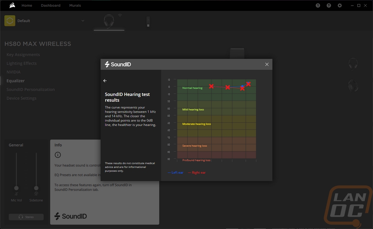Select the wireless USB dongle device icon
Screen dimensions: 373x229
pyautogui.click(x=148, y=22)
